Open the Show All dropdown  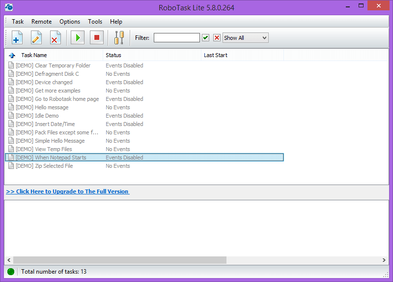click(x=245, y=38)
